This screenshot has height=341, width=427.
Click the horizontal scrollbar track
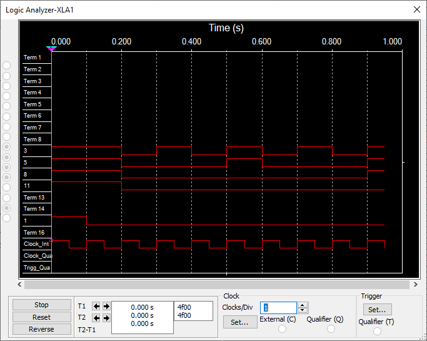[217, 285]
